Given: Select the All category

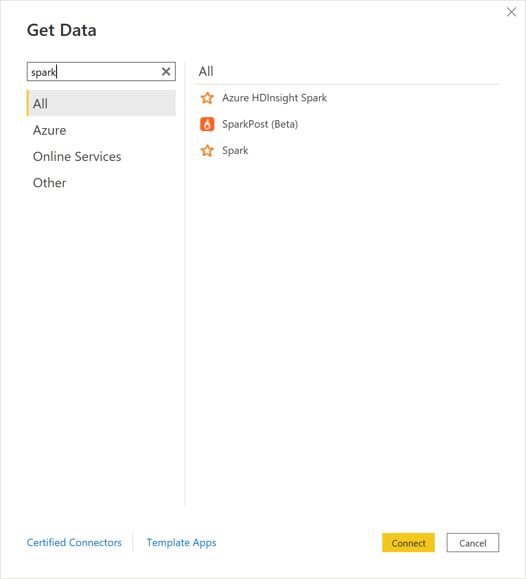Looking at the screenshot, I should 101,103.
